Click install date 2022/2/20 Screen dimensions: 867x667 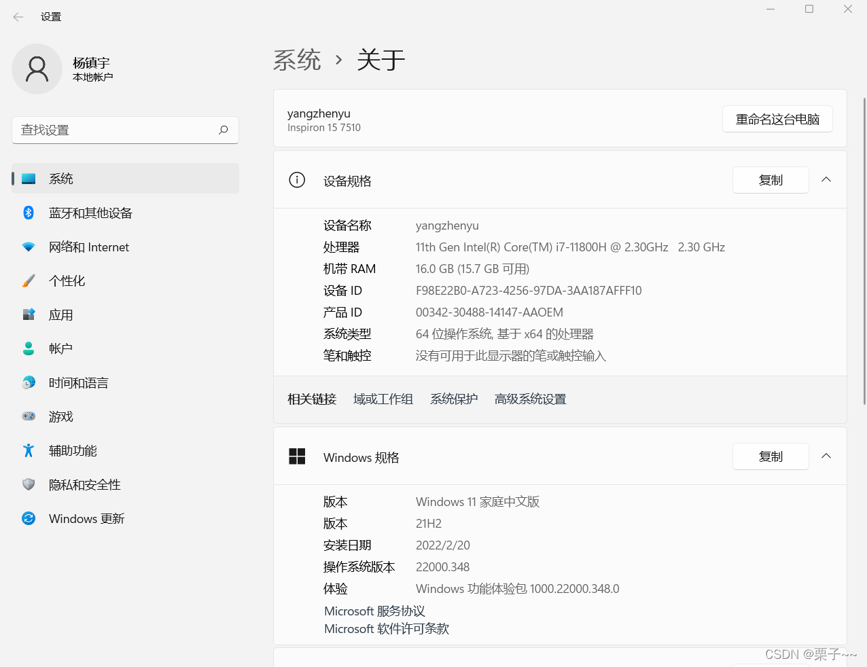tap(443, 545)
